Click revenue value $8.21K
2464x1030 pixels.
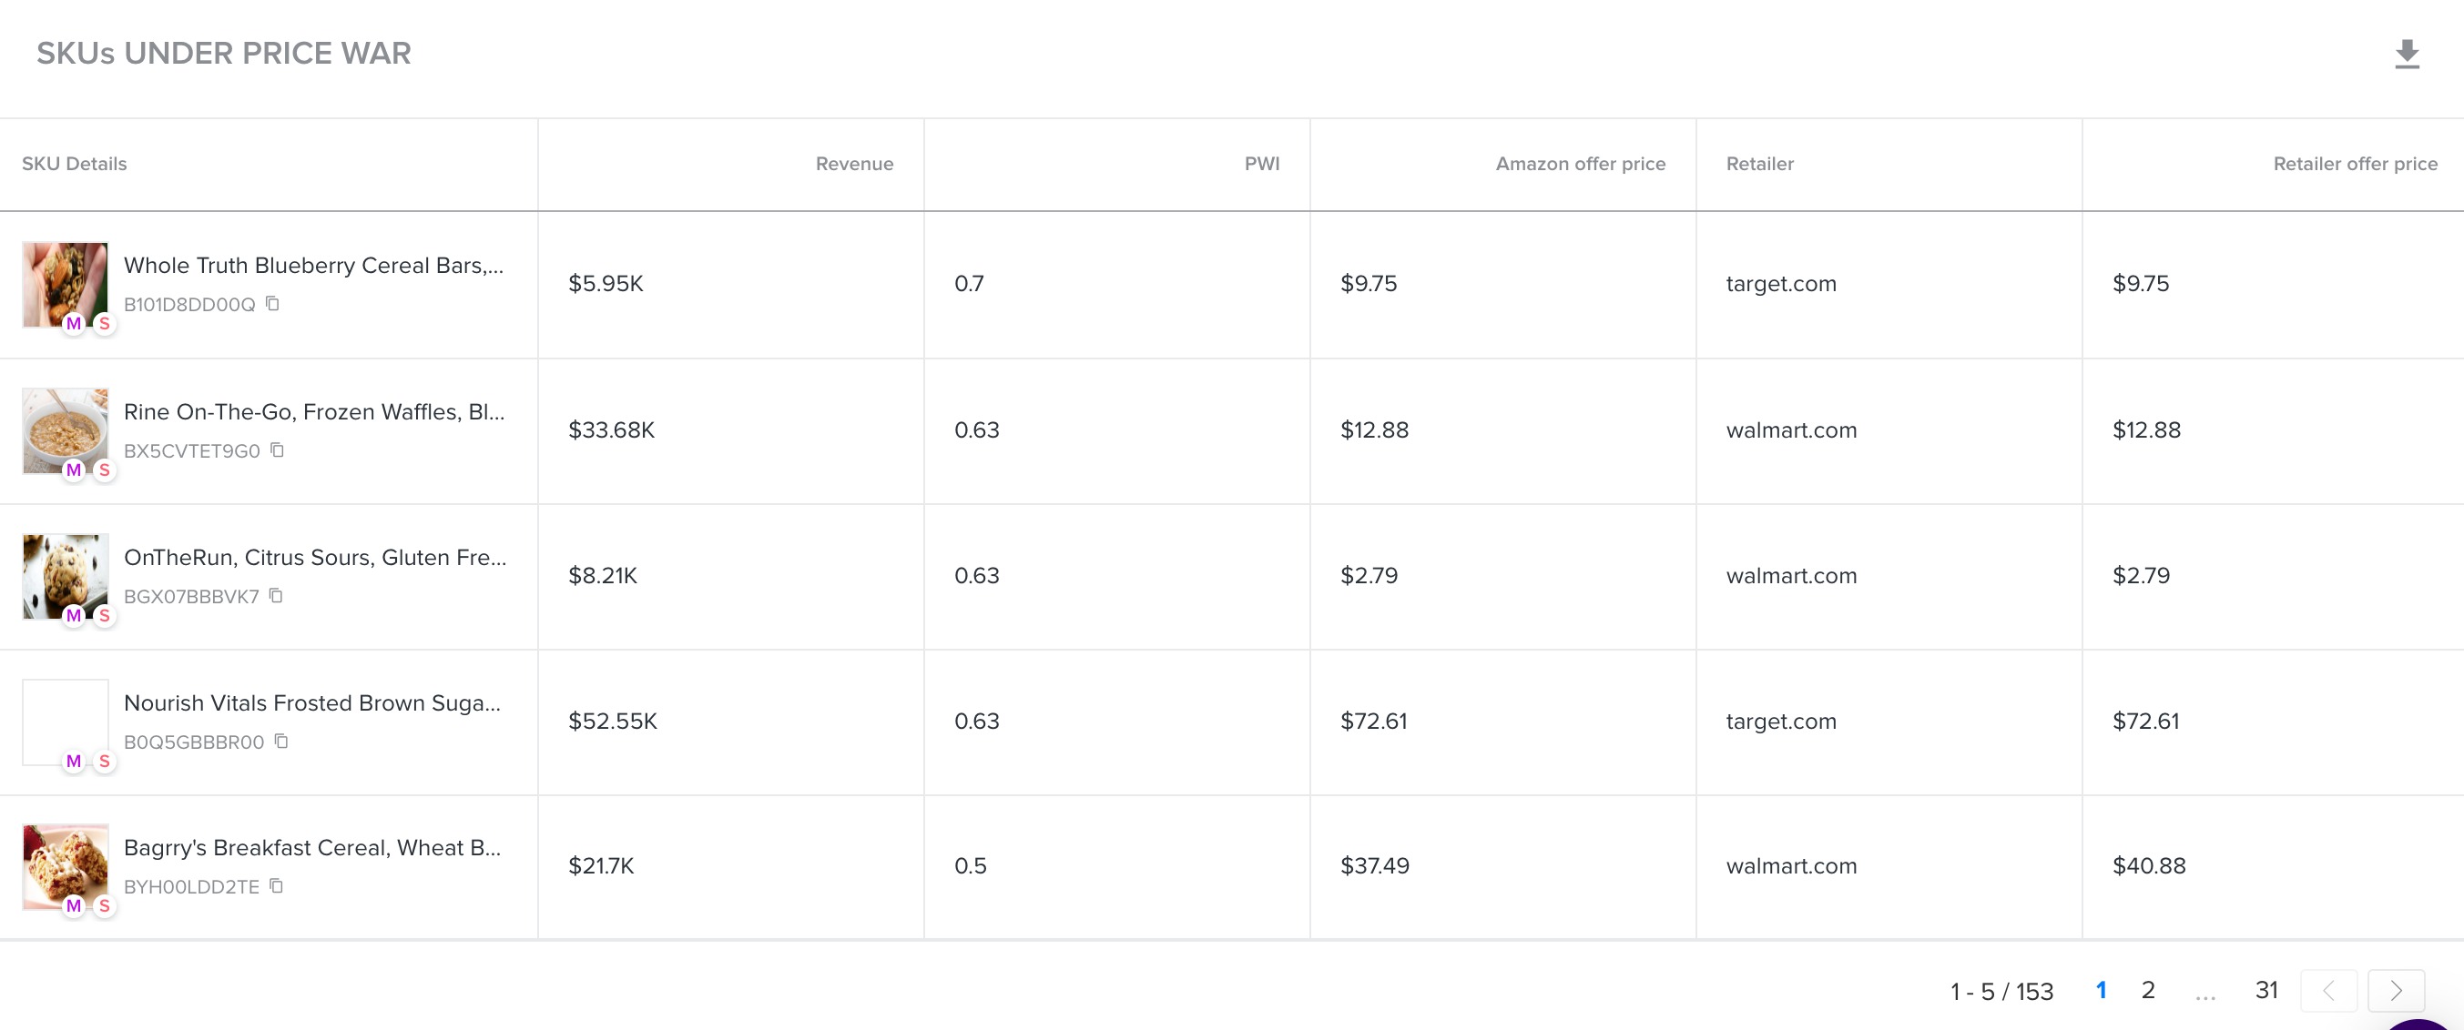point(603,575)
